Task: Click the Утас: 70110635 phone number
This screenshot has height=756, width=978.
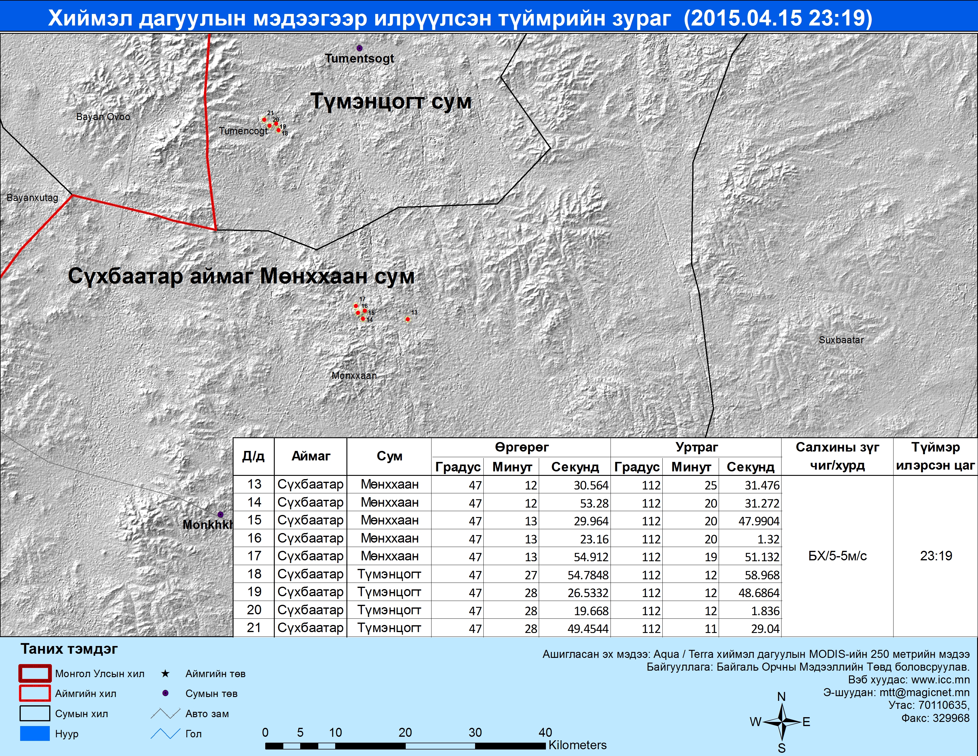Action: 929,705
